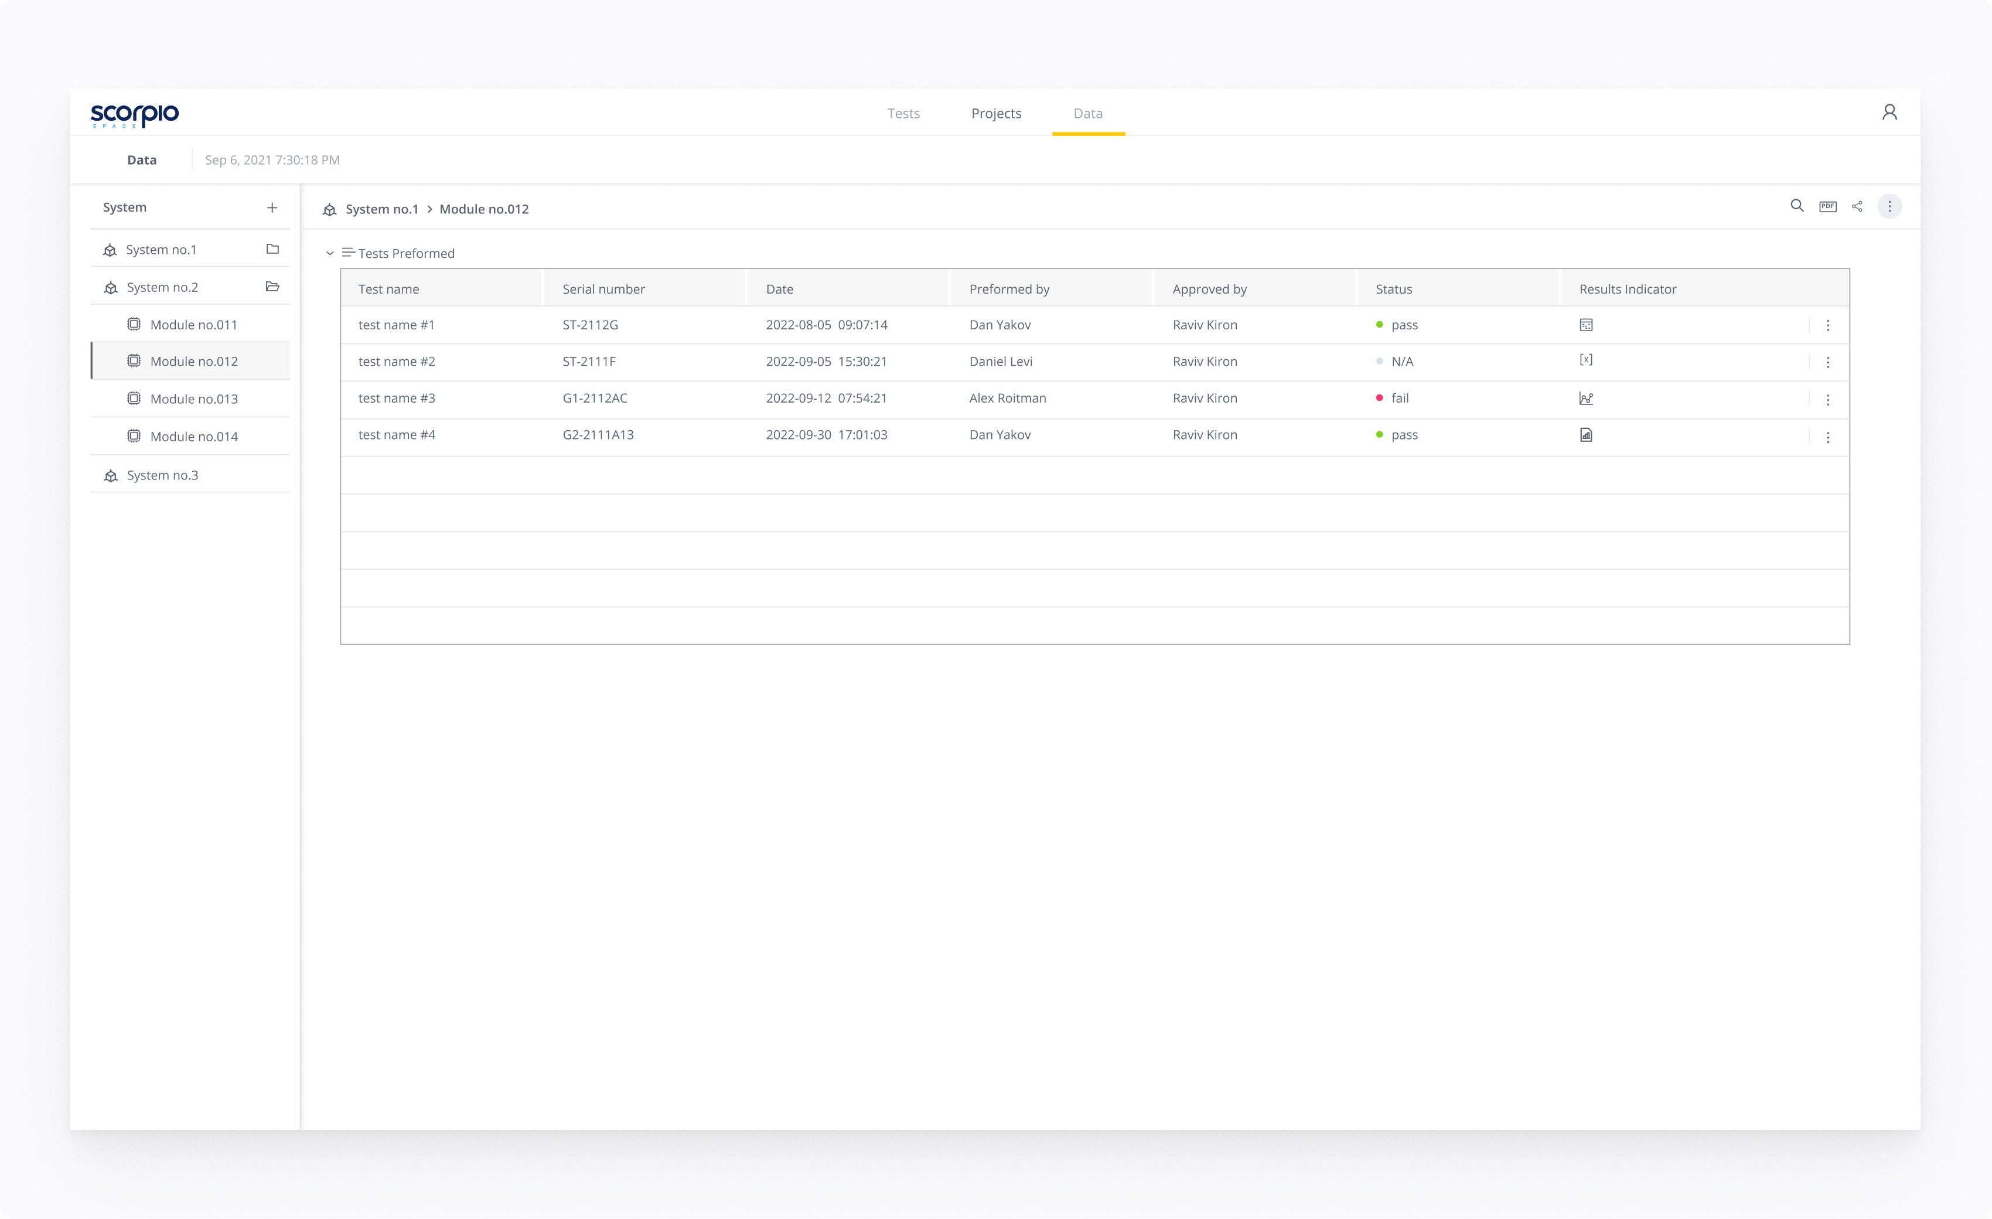Screen dimensions: 1992x1219
Task: Click the fail status of test #3
Action: [1392, 398]
